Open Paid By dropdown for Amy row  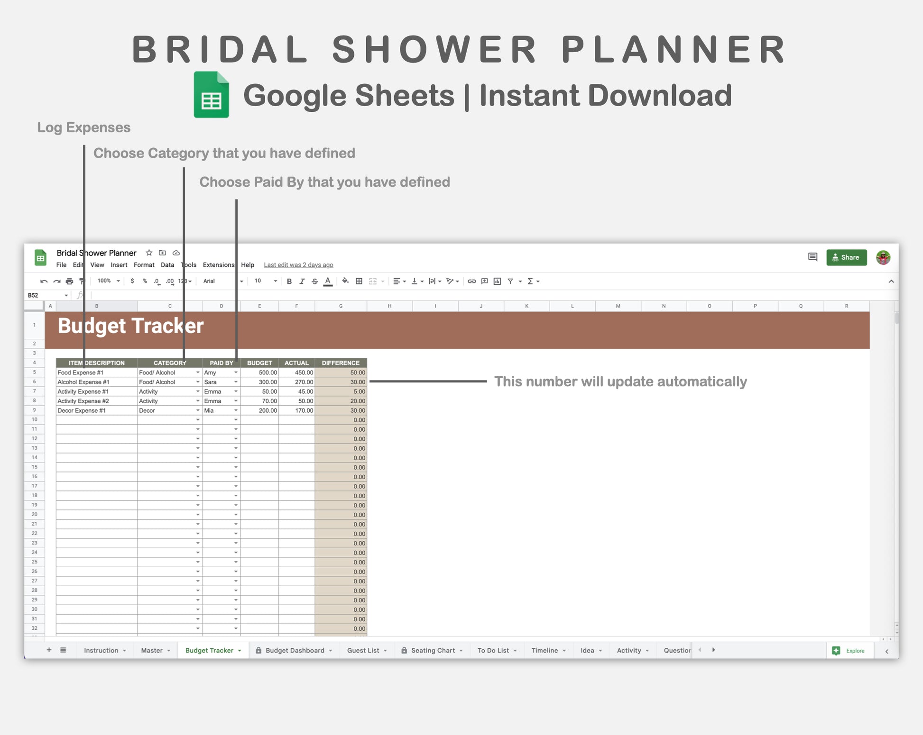click(236, 372)
